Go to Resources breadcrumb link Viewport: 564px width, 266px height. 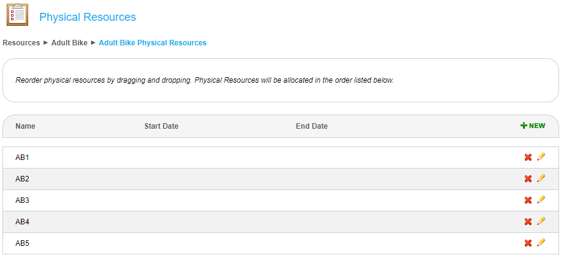(21, 43)
